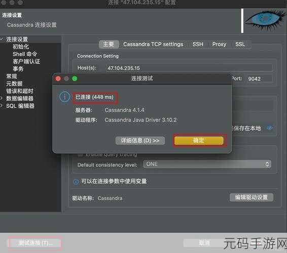
Task: Select 数据编辑器 tree item label
Action: pyautogui.click(x=20, y=99)
